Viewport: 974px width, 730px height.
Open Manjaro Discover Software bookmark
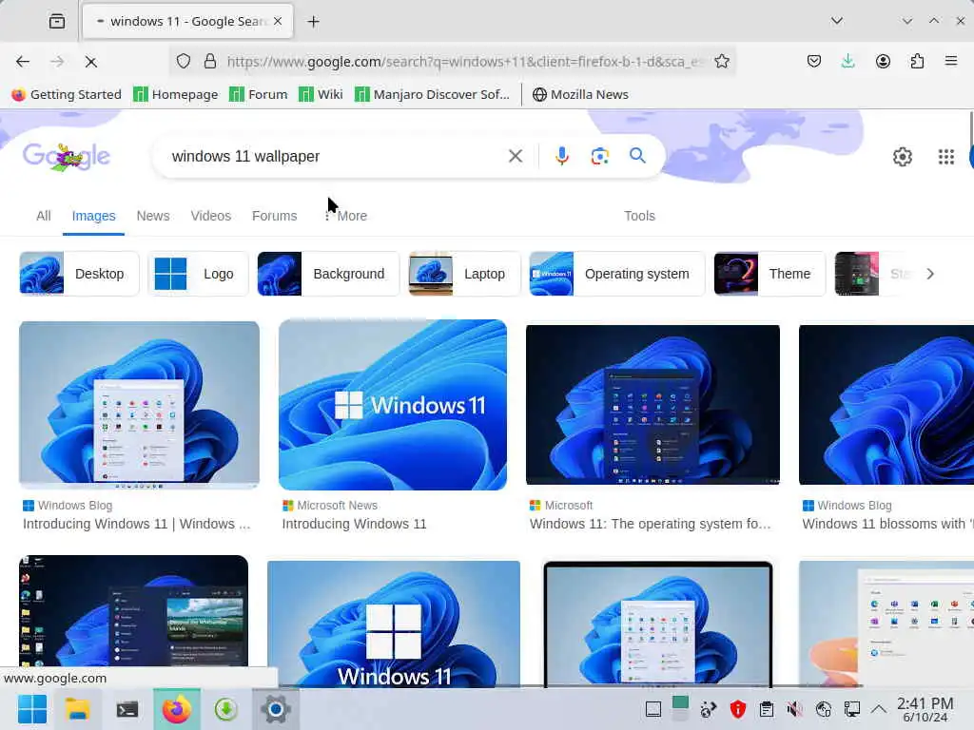click(x=433, y=94)
